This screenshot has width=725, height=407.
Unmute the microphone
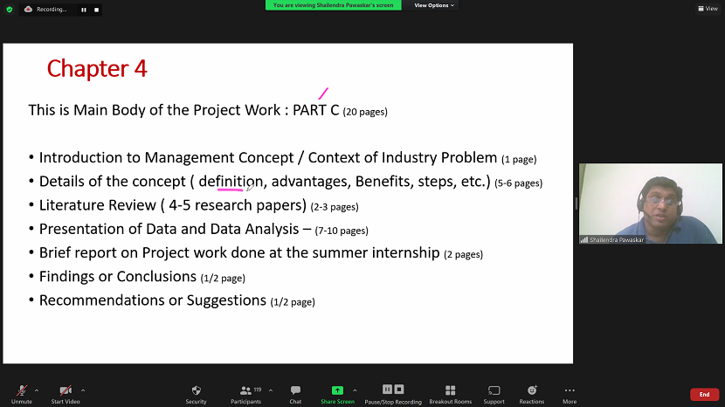click(x=21, y=391)
